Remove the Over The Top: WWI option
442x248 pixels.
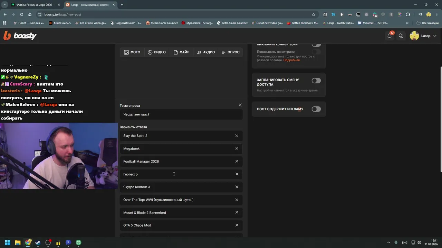(x=237, y=199)
